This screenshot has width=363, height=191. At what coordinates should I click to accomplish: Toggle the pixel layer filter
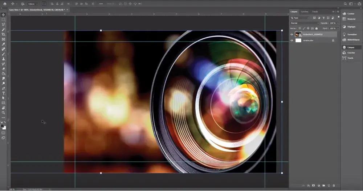pyautogui.click(x=314, y=18)
